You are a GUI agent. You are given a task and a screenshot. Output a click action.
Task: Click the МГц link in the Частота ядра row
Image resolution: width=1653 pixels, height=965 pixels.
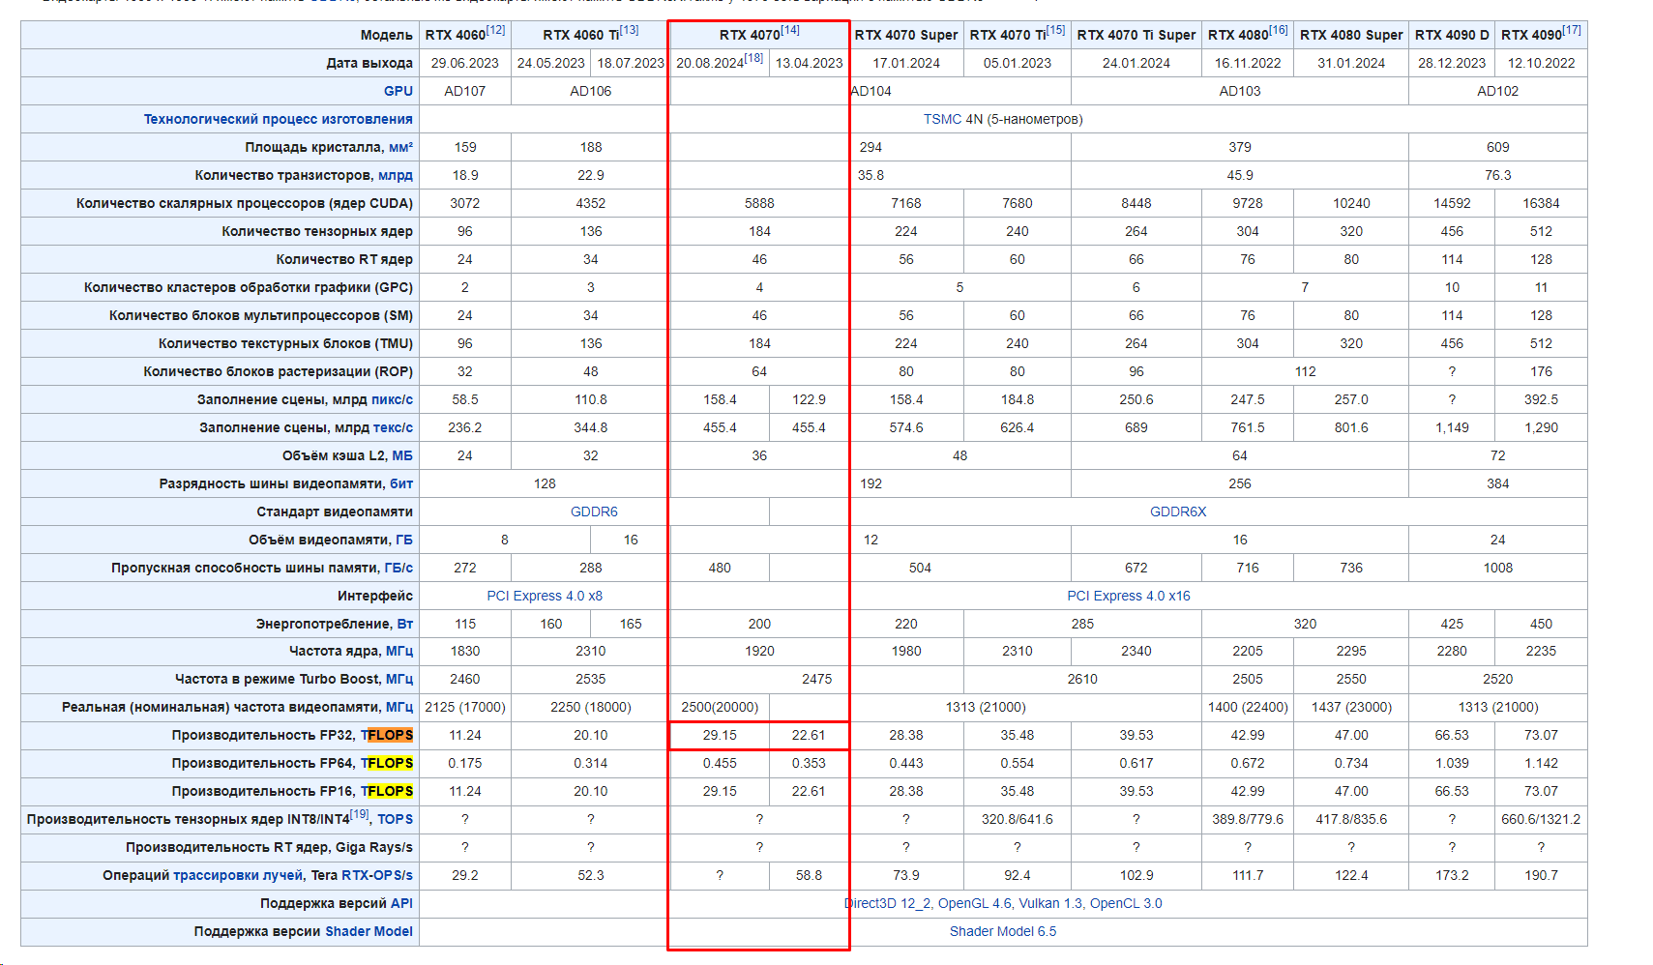[399, 651]
